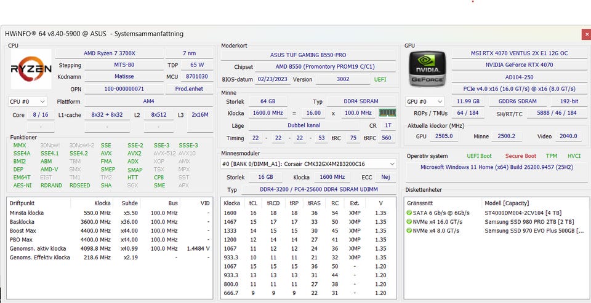Click the Modell [Capacity] column header
591x303 pixels.
pyautogui.click(x=534, y=203)
